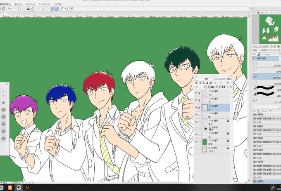281x191 pixels.
Task: Close the open canvas document tab
Action: click(8, 13)
